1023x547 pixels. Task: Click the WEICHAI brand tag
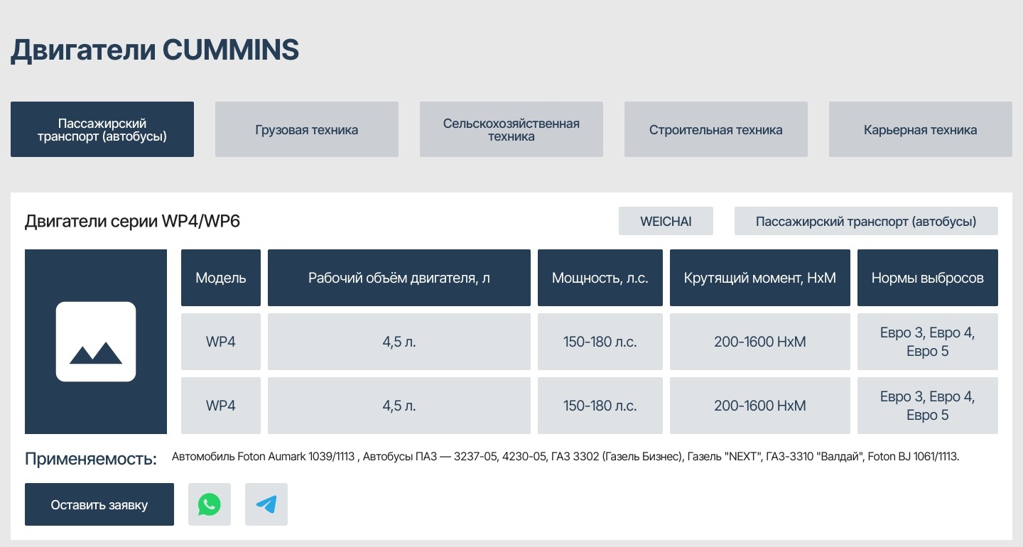(666, 221)
